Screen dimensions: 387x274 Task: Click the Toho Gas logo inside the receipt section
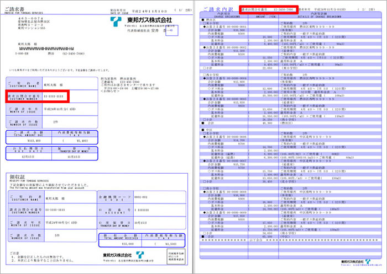(140, 255)
